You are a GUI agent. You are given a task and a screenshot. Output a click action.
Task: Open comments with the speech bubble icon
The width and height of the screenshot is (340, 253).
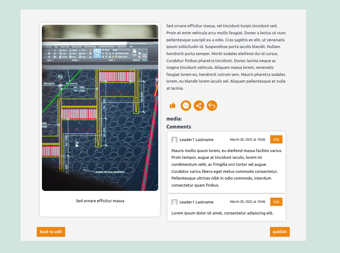186,106
